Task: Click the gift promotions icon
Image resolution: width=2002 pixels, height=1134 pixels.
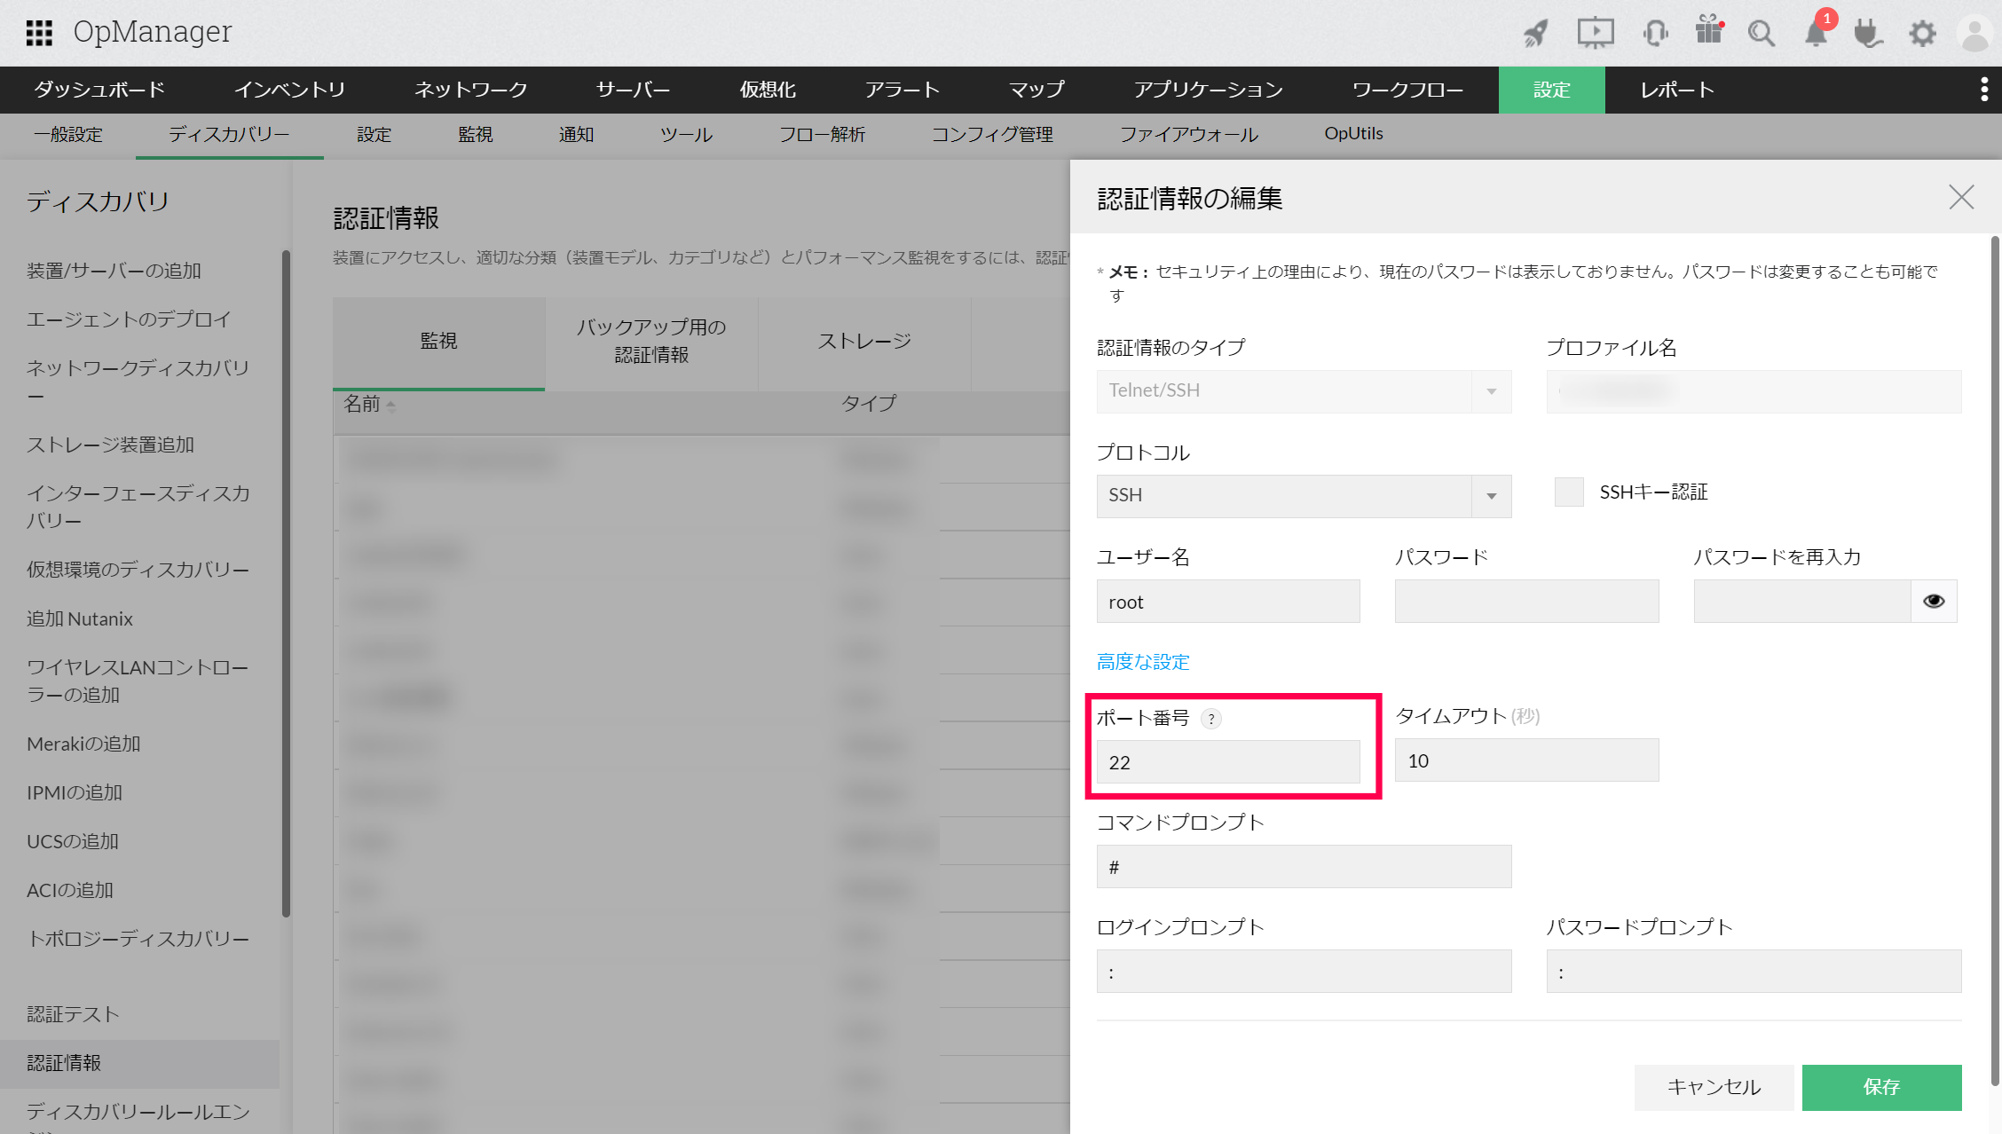Action: [1708, 32]
